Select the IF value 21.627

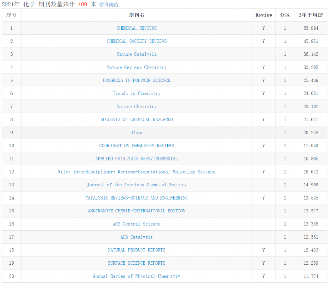[x=311, y=119]
